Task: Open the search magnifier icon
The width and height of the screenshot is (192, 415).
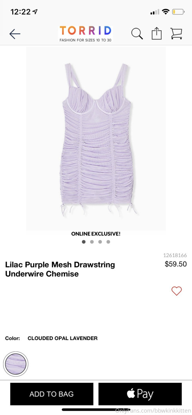Action: 137,34
